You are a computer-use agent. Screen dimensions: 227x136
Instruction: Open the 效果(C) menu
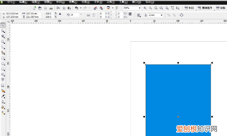(73, 2)
